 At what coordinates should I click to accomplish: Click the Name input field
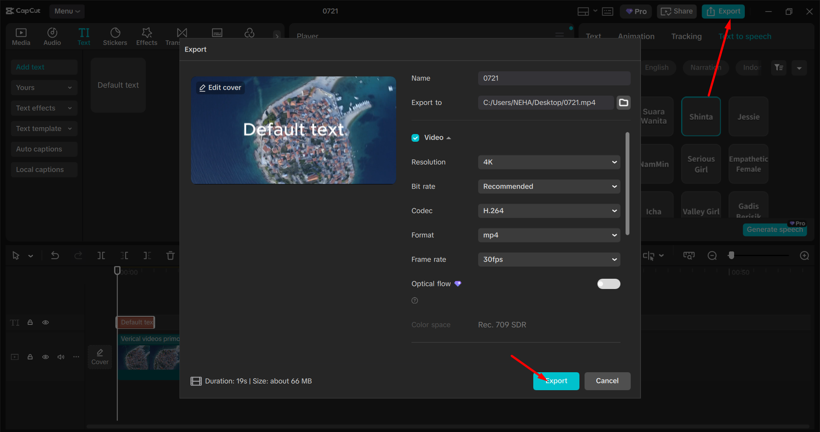pos(554,78)
